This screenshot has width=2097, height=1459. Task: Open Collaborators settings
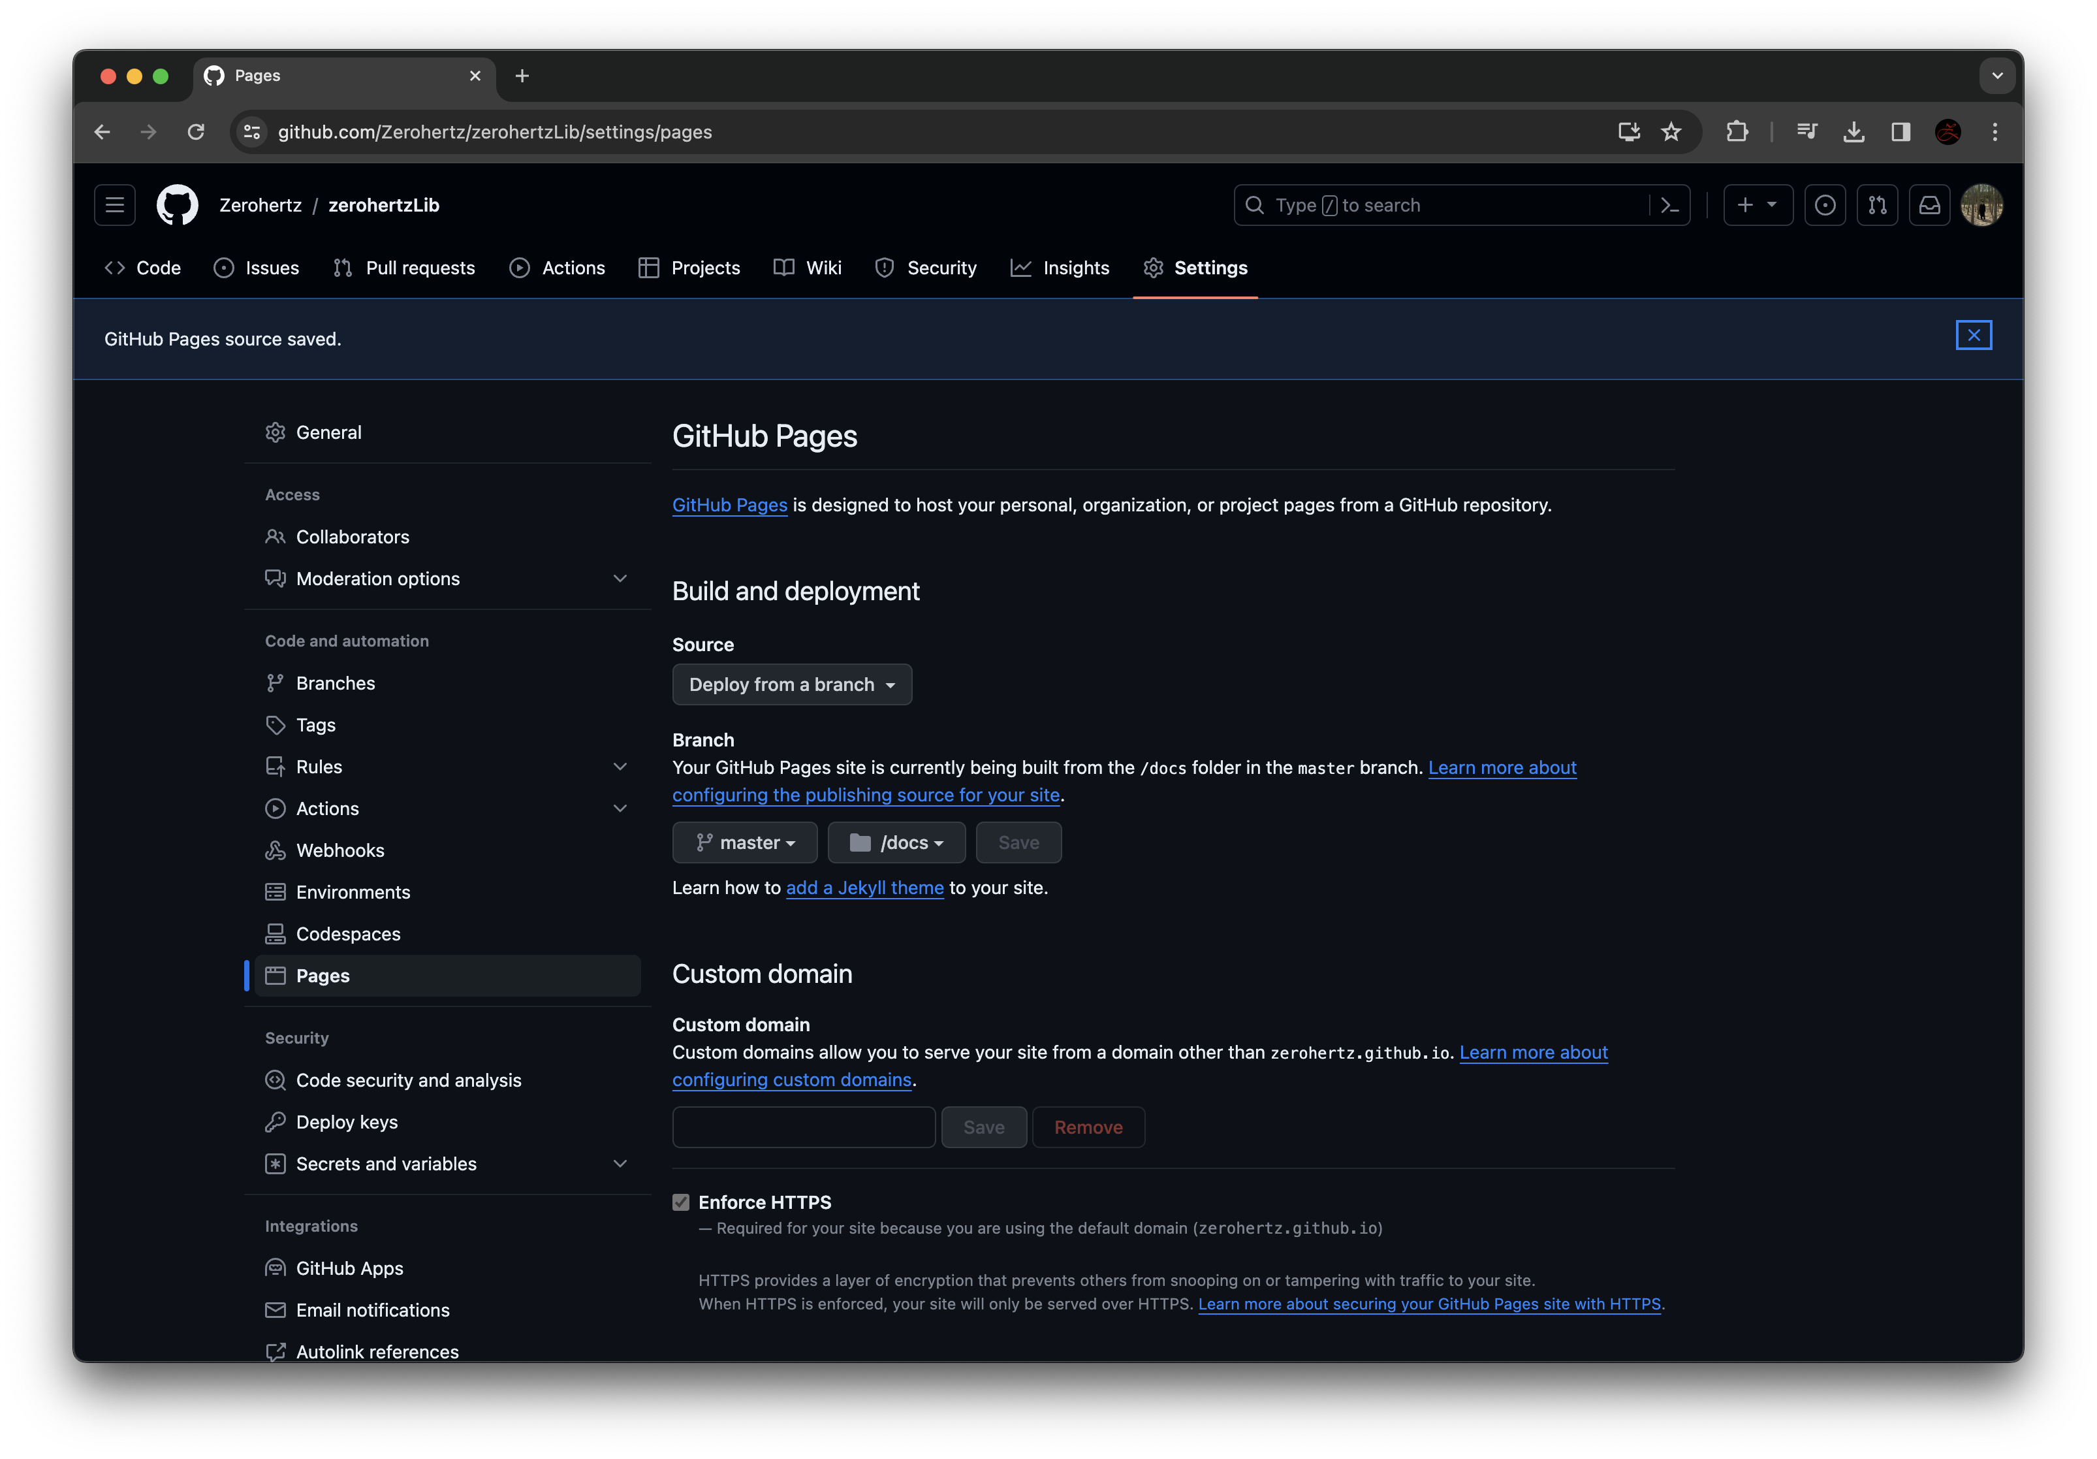pyautogui.click(x=447, y=536)
